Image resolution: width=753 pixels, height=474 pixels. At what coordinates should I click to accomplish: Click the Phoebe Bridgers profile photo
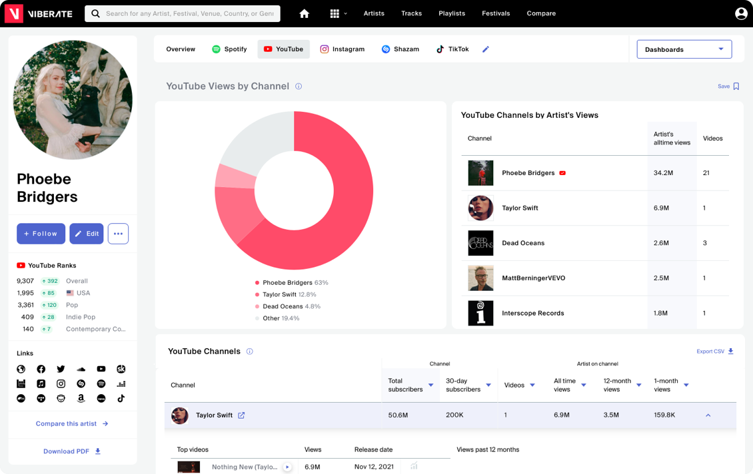coord(73,100)
